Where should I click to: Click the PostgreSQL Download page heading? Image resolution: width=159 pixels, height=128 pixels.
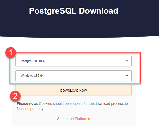73,11
